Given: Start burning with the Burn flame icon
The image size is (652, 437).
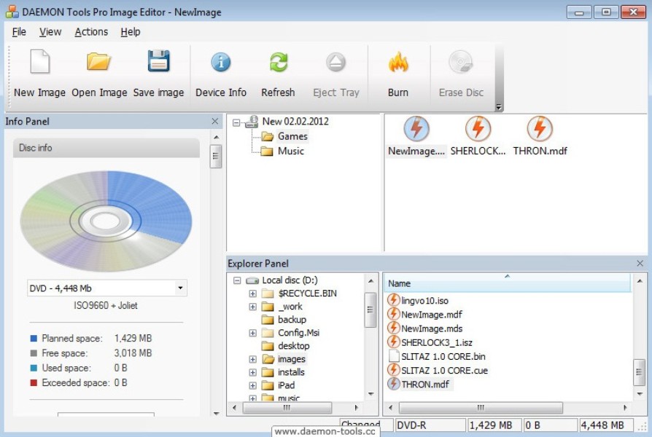Looking at the screenshot, I should tap(398, 63).
